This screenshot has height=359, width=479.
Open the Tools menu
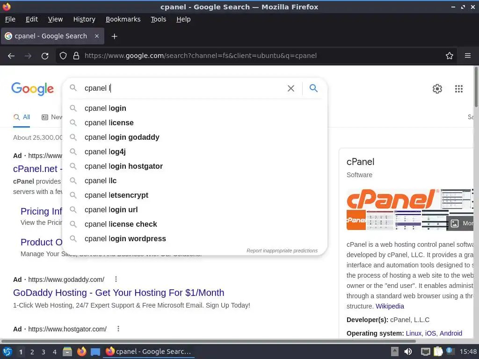[158, 19]
